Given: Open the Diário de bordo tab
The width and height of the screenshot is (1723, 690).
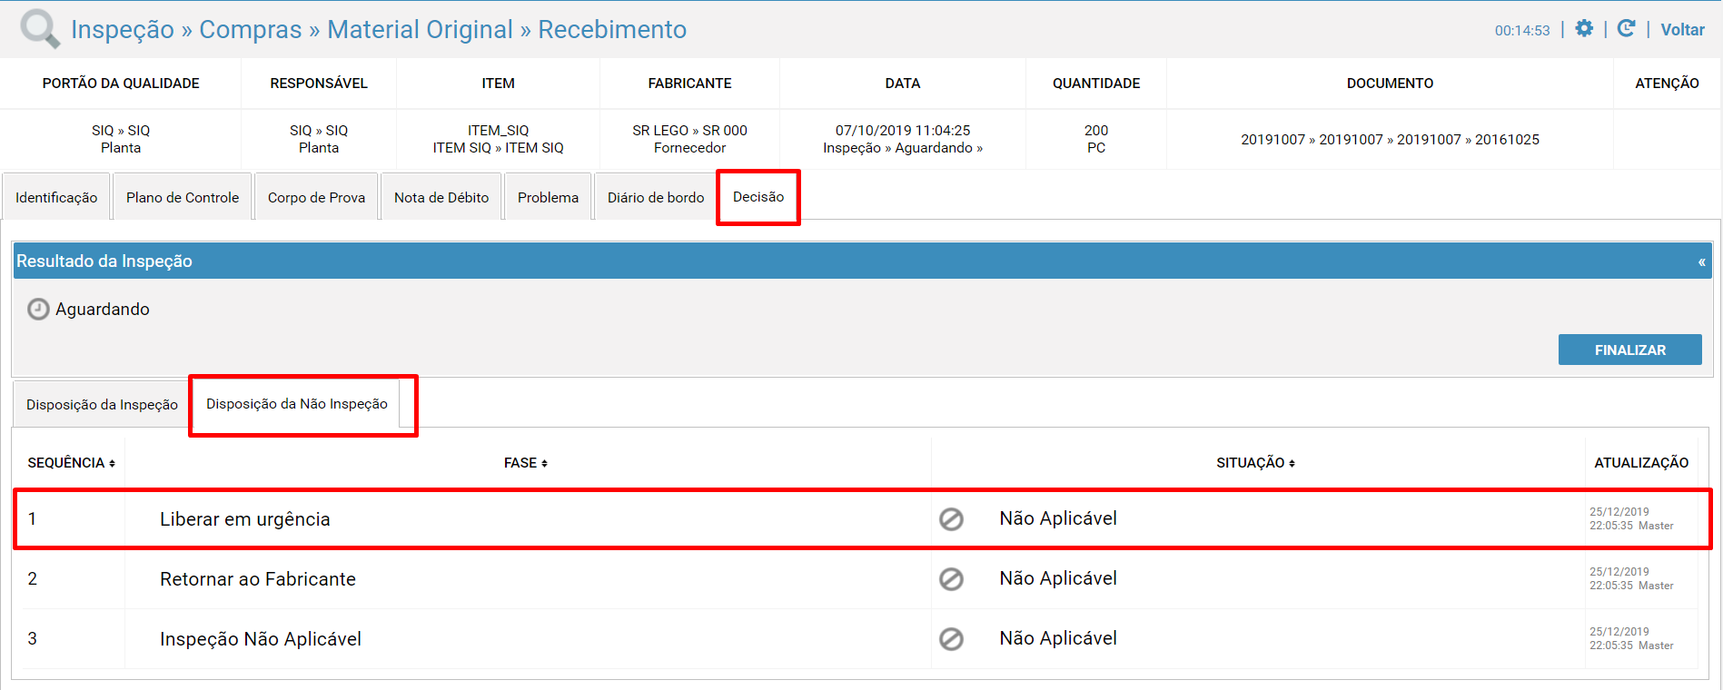Looking at the screenshot, I should point(656,197).
